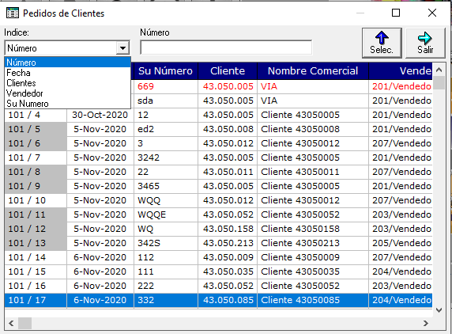Select order row 101 / 14
Viewport: 452px width, 334px height.
click(x=218, y=257)
